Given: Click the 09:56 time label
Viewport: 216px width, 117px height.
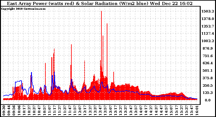Looking at the screenshot, I should [x=14, y=110].
